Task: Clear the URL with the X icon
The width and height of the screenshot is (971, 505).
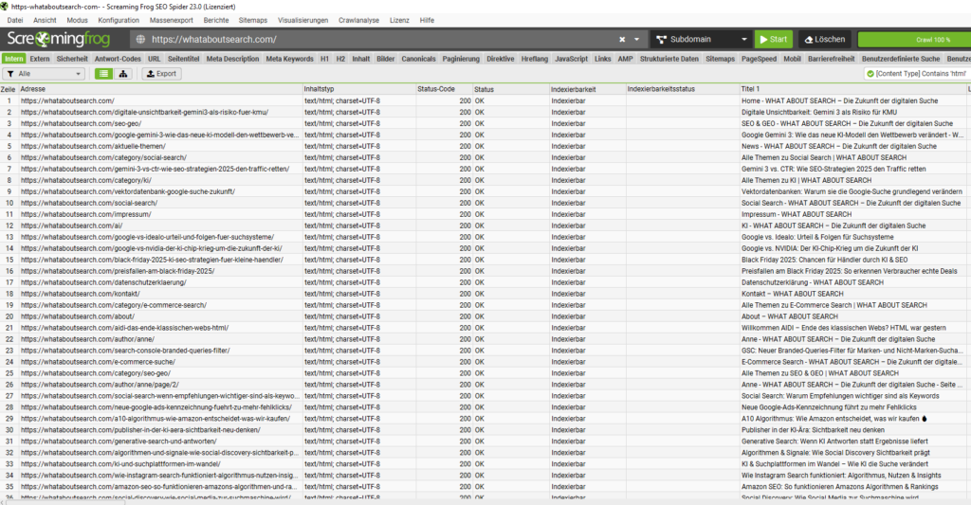Action: tap(622, 39)
